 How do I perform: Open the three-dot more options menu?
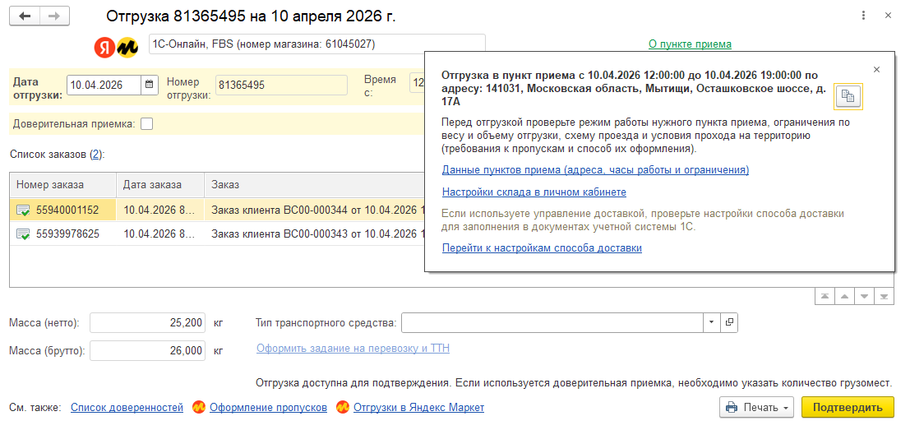(864, 16)
